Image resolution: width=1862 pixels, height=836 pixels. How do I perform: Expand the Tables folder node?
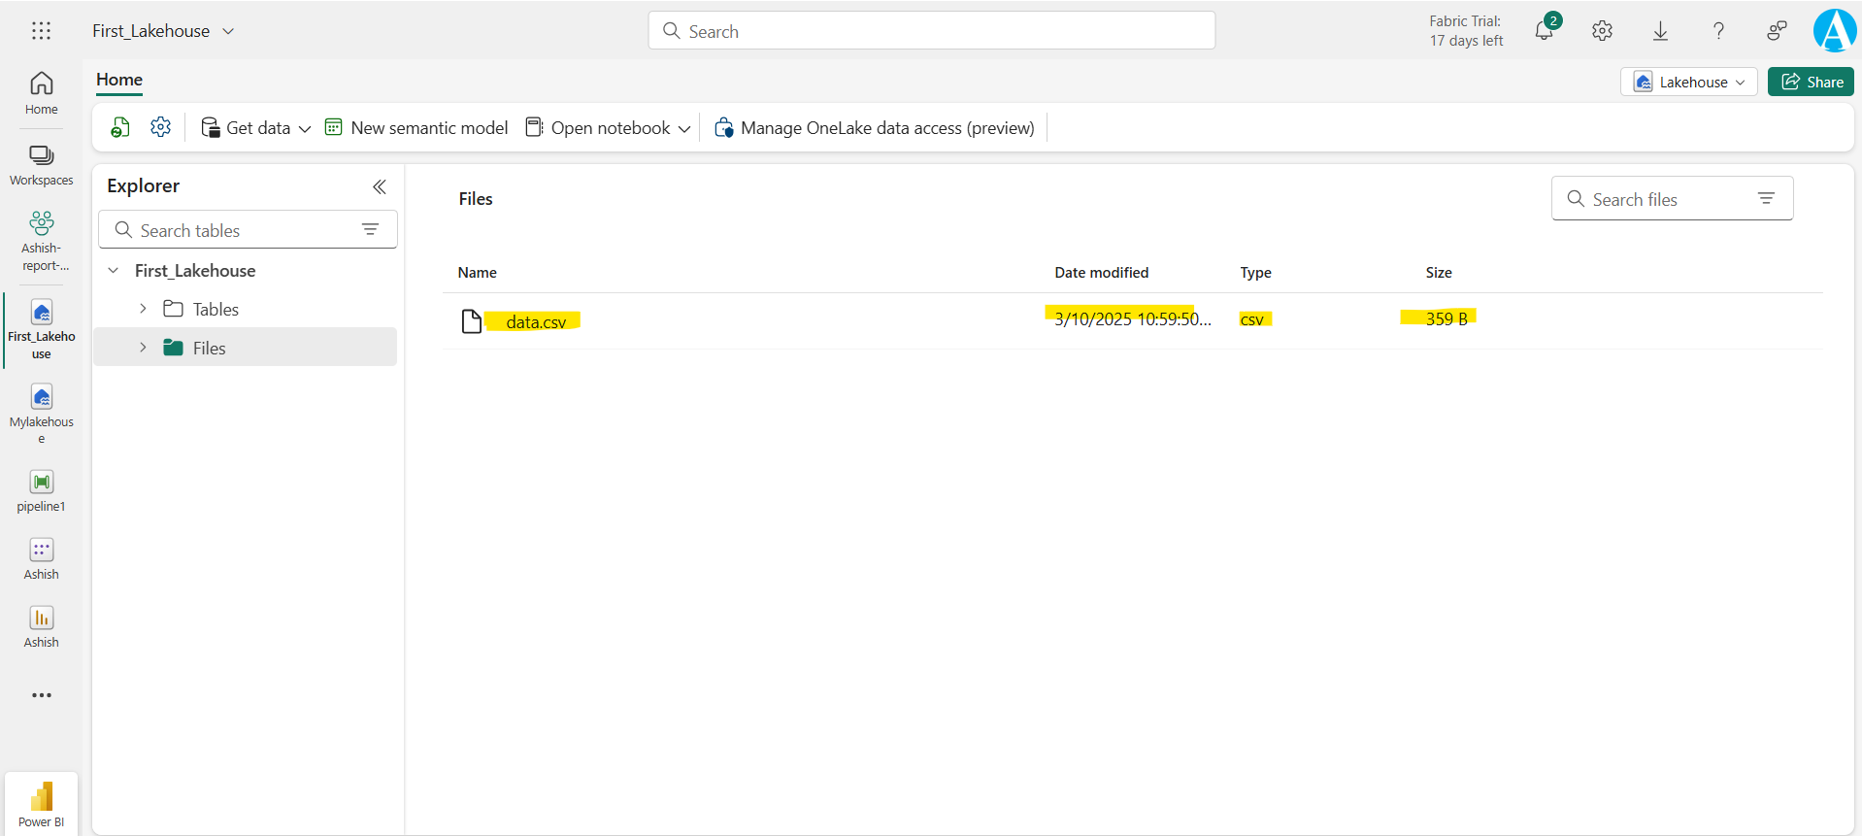tap(143, 309)
